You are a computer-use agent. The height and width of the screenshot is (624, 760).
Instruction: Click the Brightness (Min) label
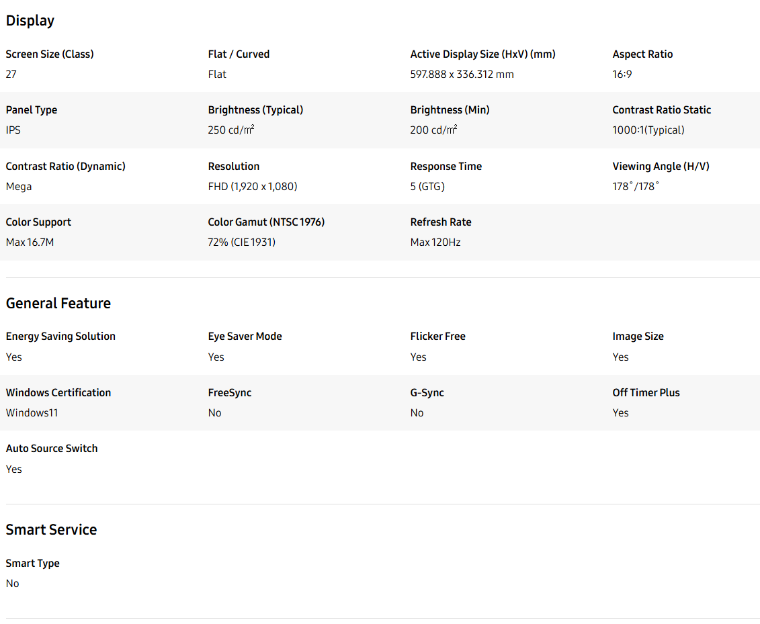click(x=448, y=110)
